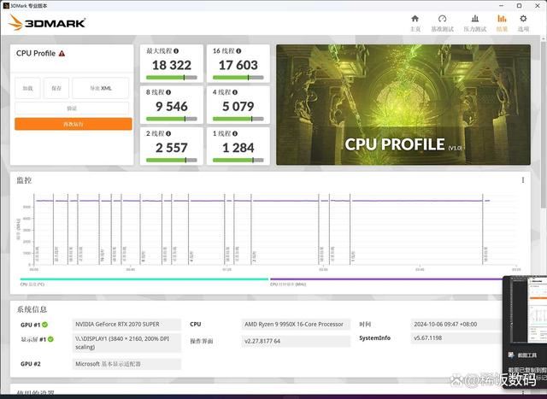Image resolution: width=547 pixels, height=399 pixels.
Task: Click the orange run-again button
Action: (x=74, y=124)
